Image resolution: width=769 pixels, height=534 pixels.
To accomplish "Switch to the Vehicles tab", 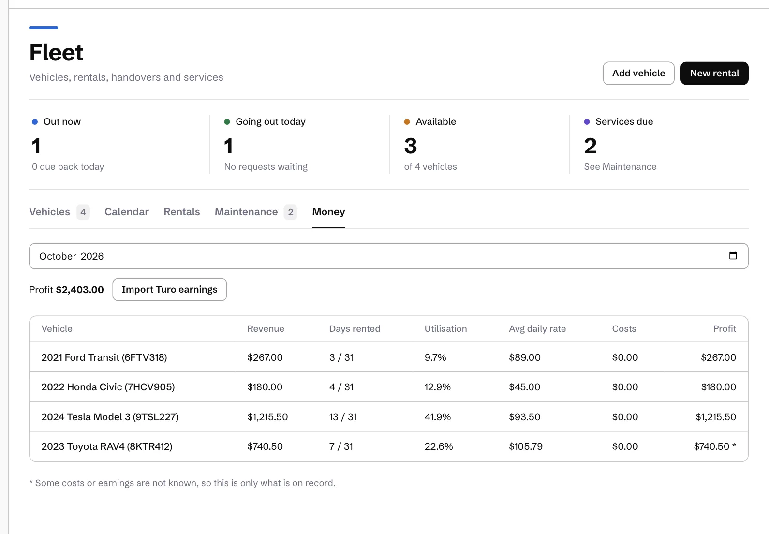I will (x=59, y=212).
